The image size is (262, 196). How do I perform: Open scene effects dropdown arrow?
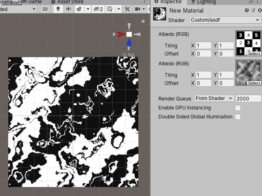[x=88, y=9]
